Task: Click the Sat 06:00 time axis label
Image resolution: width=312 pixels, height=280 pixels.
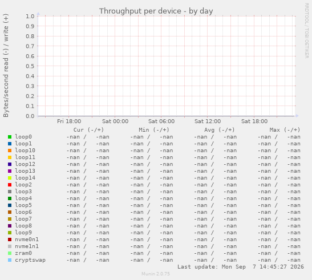Action: coord(161,121)
